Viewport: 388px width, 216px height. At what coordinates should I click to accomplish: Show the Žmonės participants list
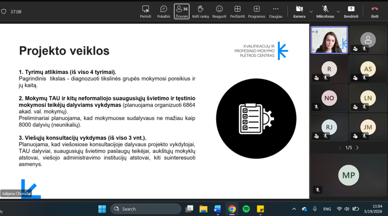point(182,11)
